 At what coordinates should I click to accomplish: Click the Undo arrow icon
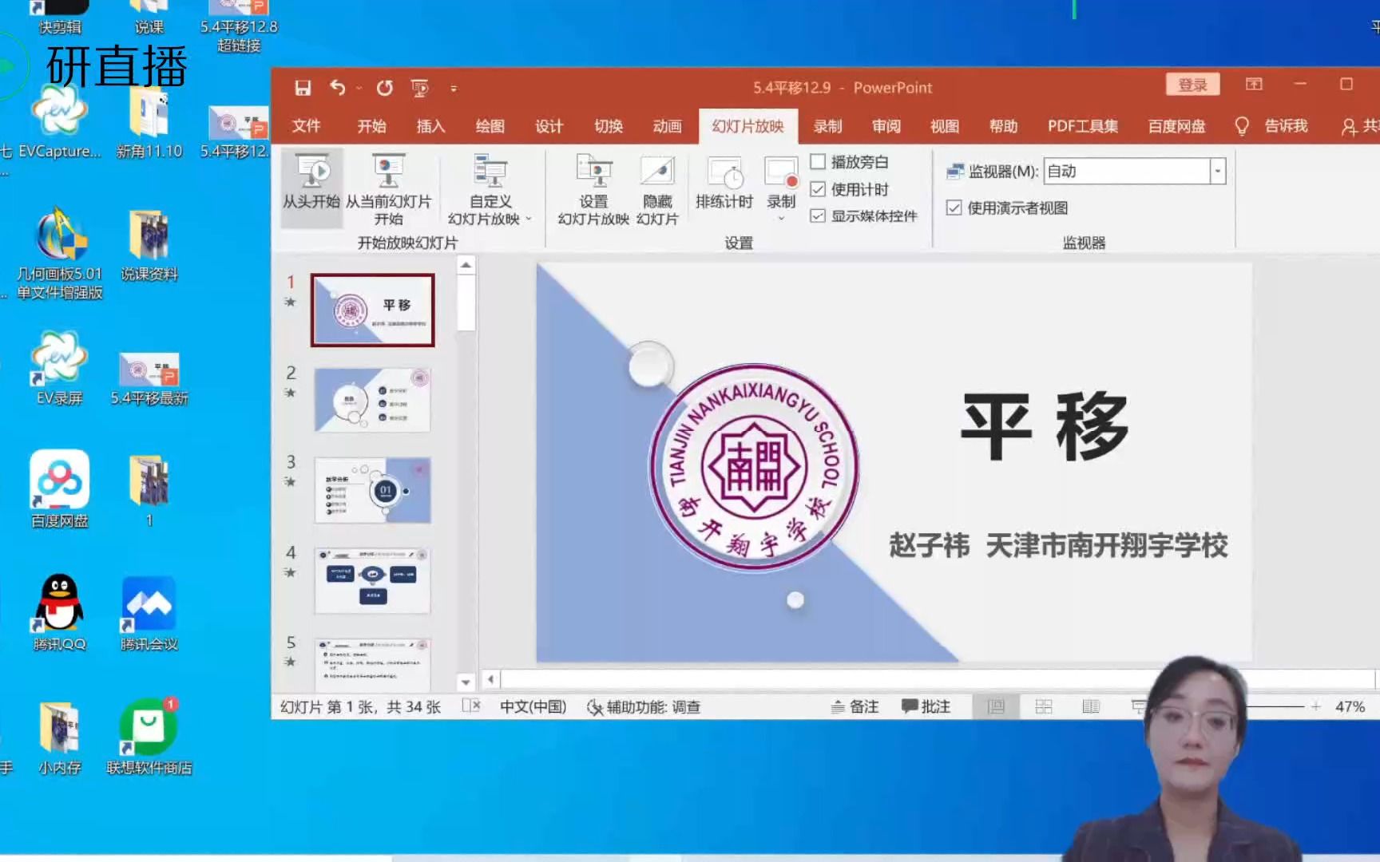pos(338,88)
